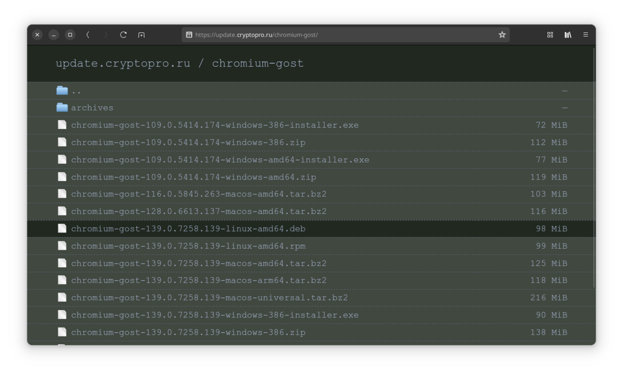Open the '..' parent directory link
The width and height of the screenshot is (623, 375).
pyautogui.click(x=76, y=91)
